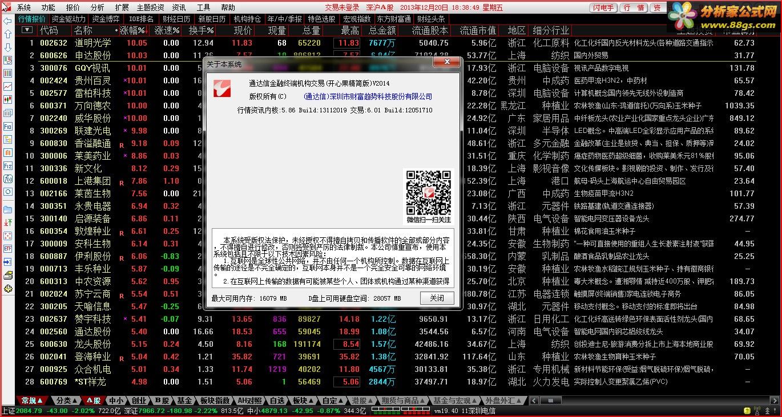Sort by the 总金额 column header

point(382,30)
